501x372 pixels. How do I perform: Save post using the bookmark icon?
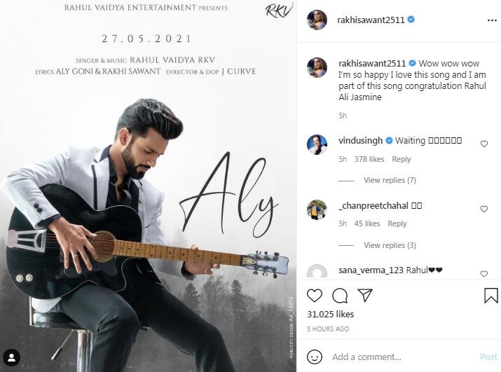[490, 296]
